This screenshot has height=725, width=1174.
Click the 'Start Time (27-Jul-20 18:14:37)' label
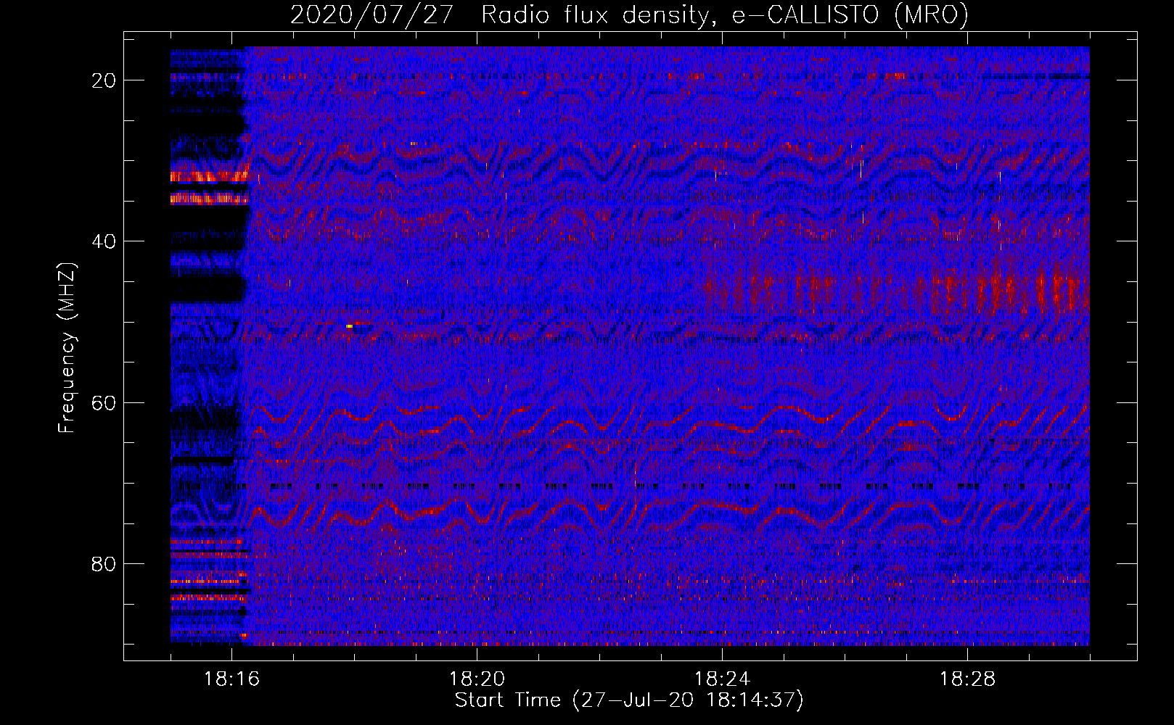[629, 700]
